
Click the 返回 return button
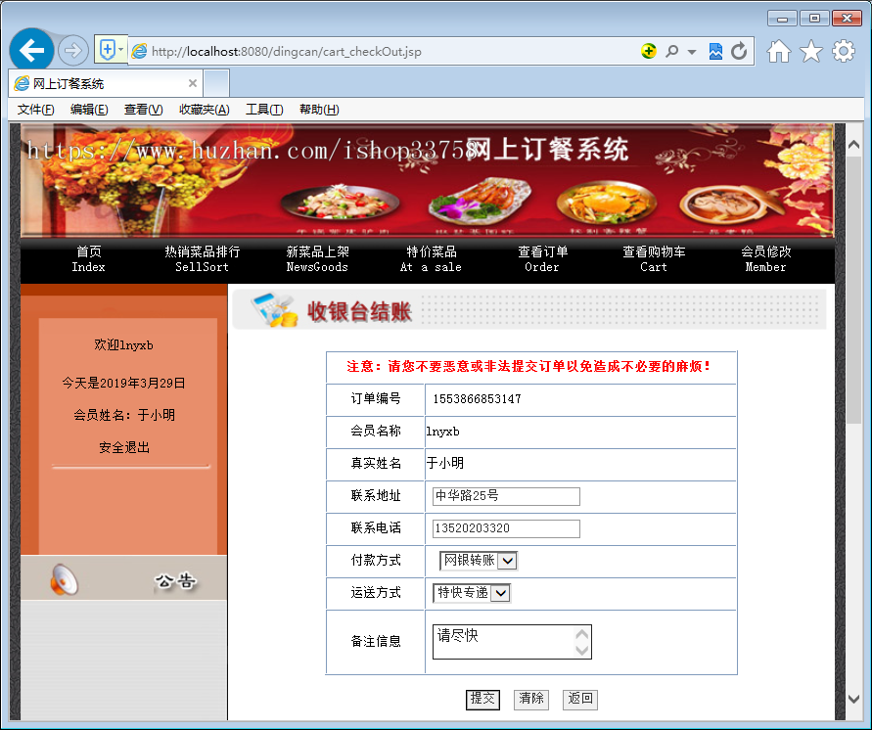[x=579, y=699]
